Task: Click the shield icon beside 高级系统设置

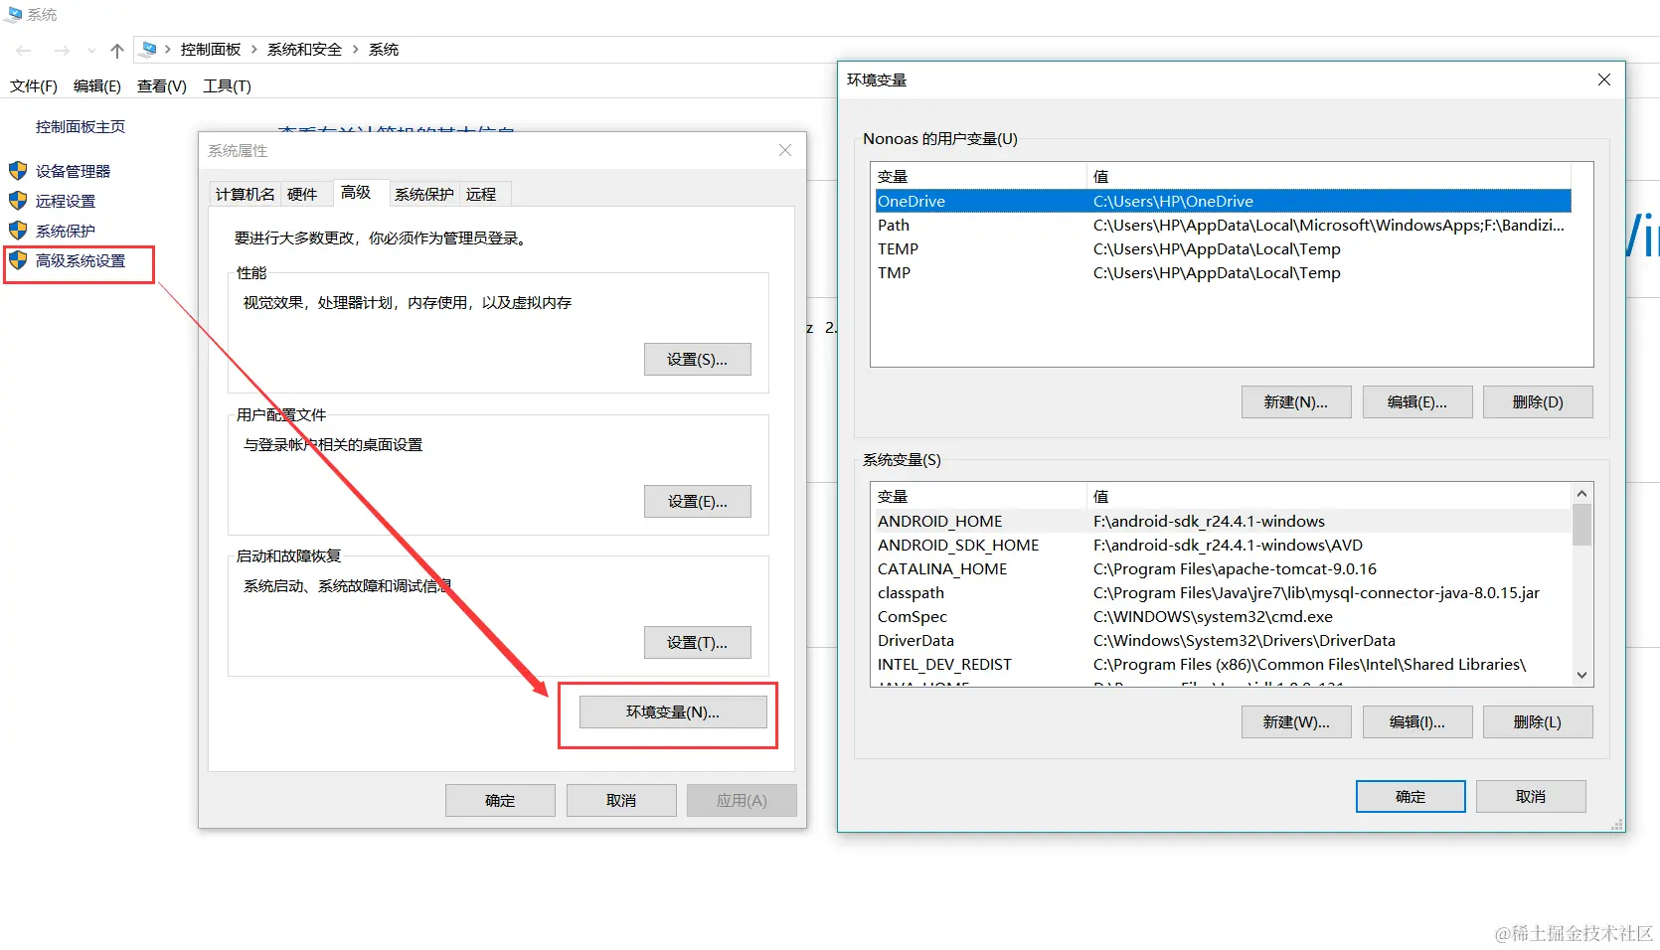Action: pos(18,260)
